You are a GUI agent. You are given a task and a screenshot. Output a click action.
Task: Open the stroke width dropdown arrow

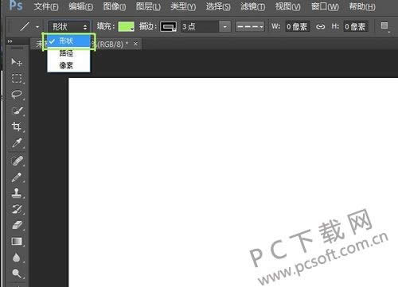pos(225,27)
